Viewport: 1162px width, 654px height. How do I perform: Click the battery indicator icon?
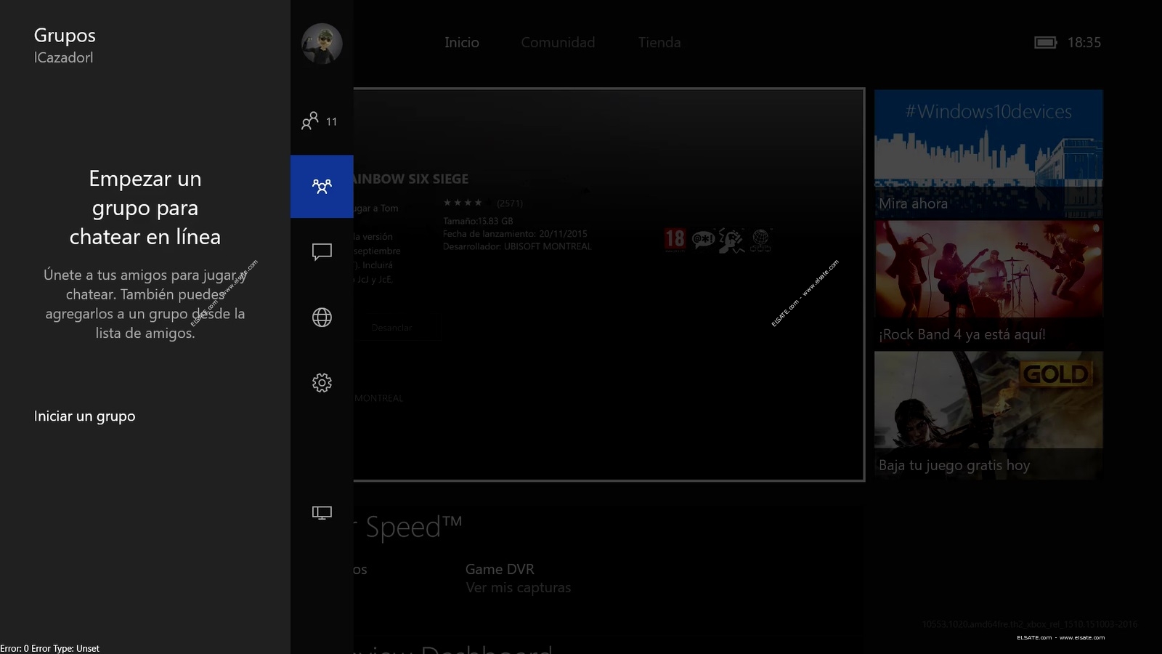pos(1045,43)
